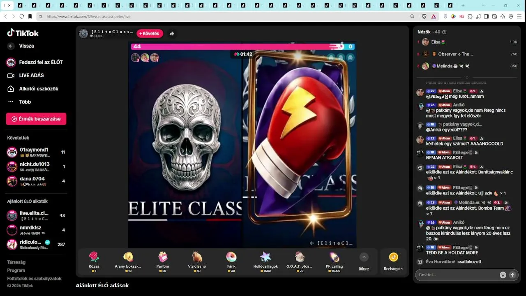This screenshot has width=526, height=296.
Task: Open top viewer Elisa's profile
Action: point(467,42)
